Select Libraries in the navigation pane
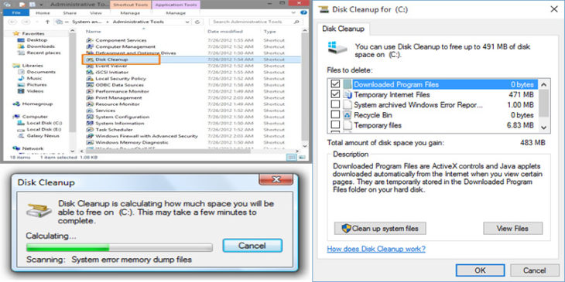 pos(33,66)
